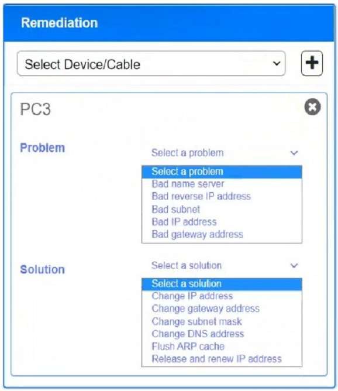Expand the Select a solution dropdown
Viewport: 338px width, 391px height.
(222, 265)
